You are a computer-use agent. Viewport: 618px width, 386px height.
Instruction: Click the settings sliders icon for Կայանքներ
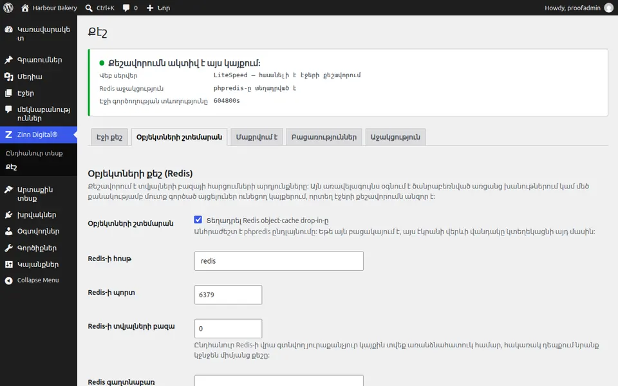(x=8, y=264)
